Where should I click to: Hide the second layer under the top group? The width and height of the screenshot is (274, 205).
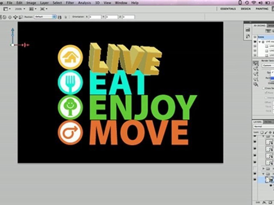255,149
